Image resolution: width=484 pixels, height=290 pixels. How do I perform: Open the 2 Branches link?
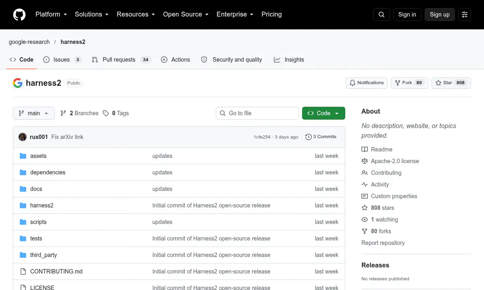coord(79,113)
